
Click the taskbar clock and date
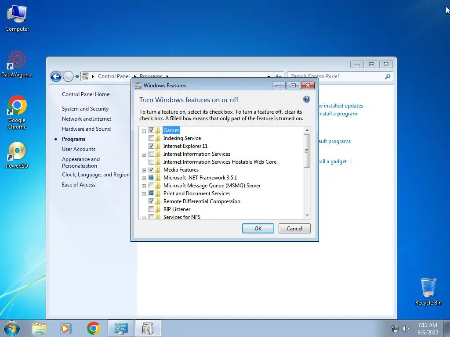428,329
